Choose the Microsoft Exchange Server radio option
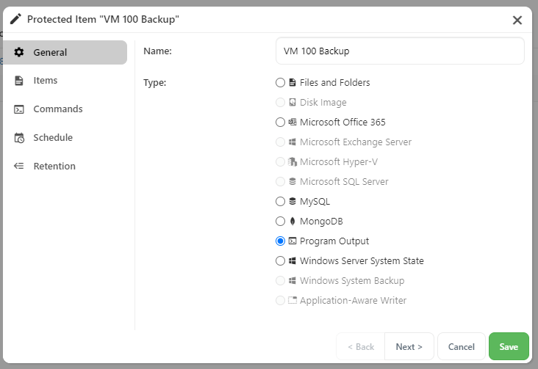Screen dimensions: 538x369 tap(280, 142)
